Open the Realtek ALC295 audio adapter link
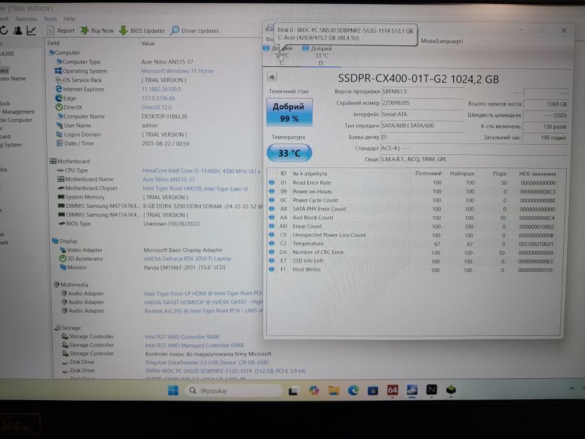 [204, 310]
